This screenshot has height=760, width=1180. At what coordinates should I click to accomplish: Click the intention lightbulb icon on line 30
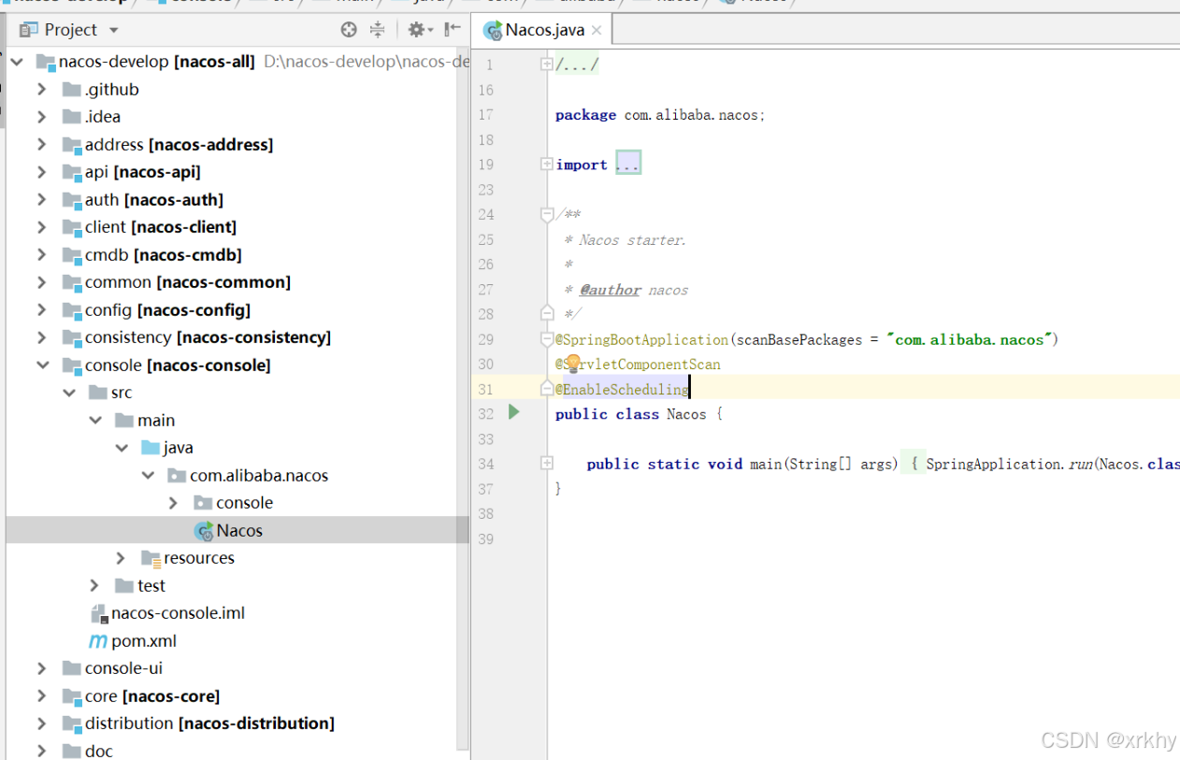coord(572,364)
